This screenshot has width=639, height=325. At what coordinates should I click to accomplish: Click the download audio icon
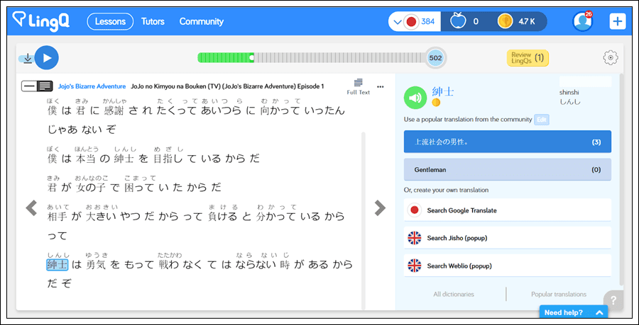pyautogui.click(x=27, y=58)
